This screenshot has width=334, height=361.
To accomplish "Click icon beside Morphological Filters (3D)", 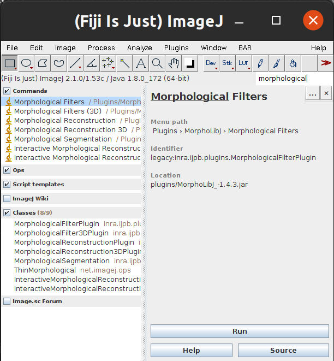I will point(9,111).
